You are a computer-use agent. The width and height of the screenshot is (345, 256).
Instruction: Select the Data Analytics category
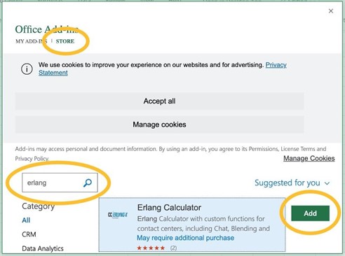click(x=43, y=248)
